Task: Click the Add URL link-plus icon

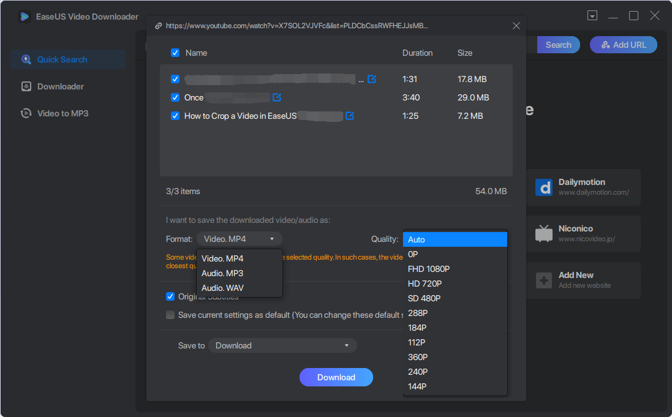Action: point(606,45)
